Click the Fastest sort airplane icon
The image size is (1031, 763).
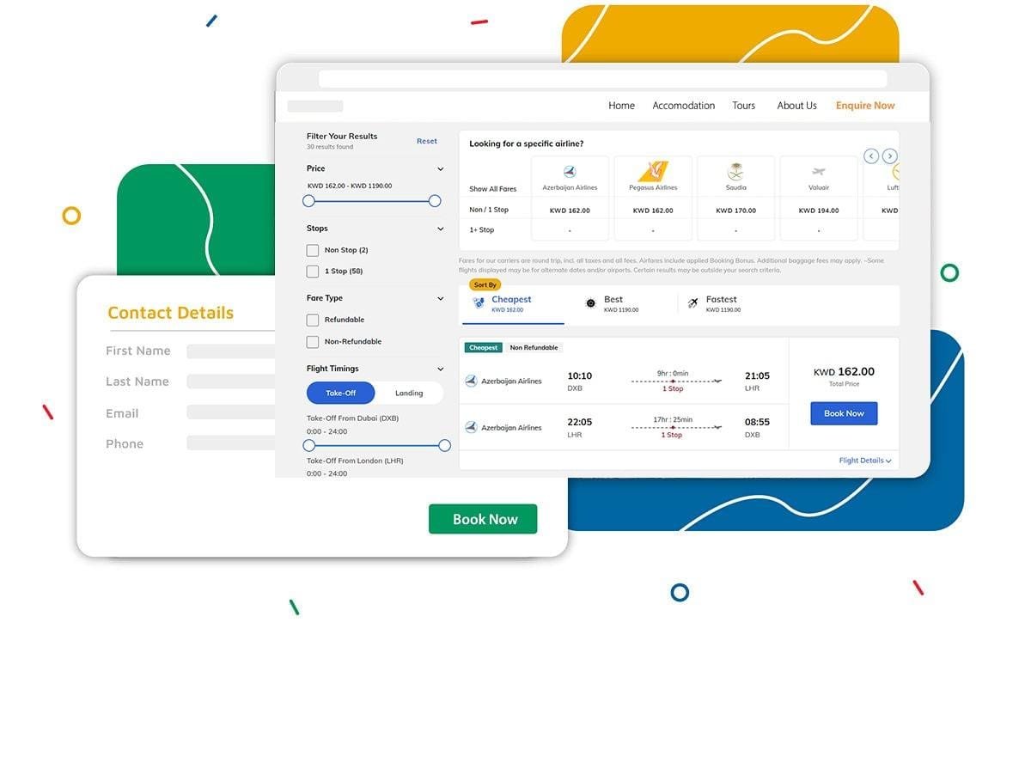point(692,302)
